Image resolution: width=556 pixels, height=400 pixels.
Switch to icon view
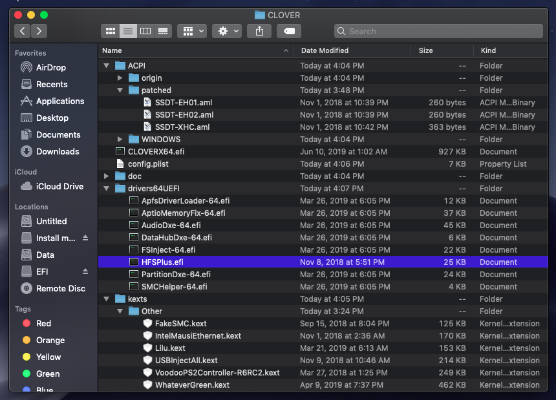pos(111,31)
